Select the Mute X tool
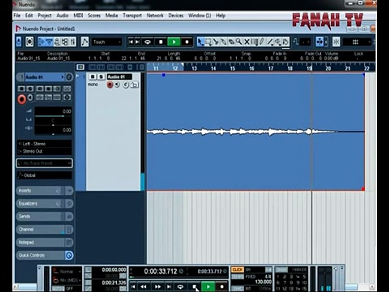The height and width of the screenshot is (292, 389). pyautogui.click(x=247, y=42)
